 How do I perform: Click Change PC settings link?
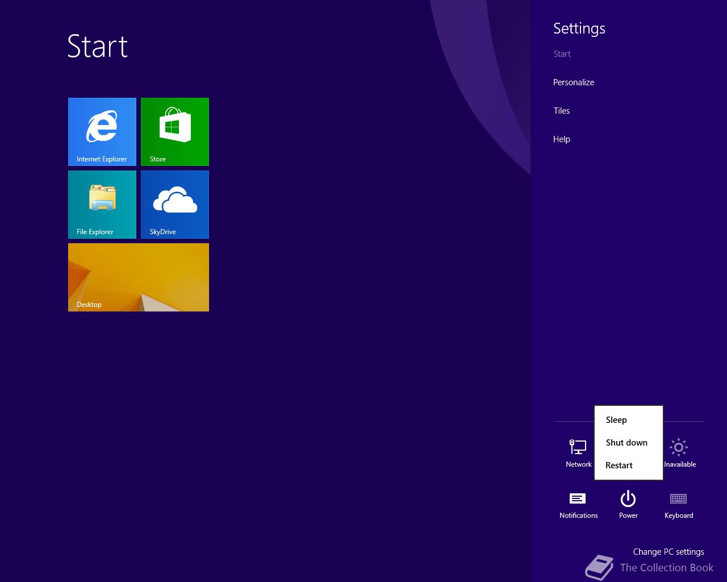tap(668, 552)
